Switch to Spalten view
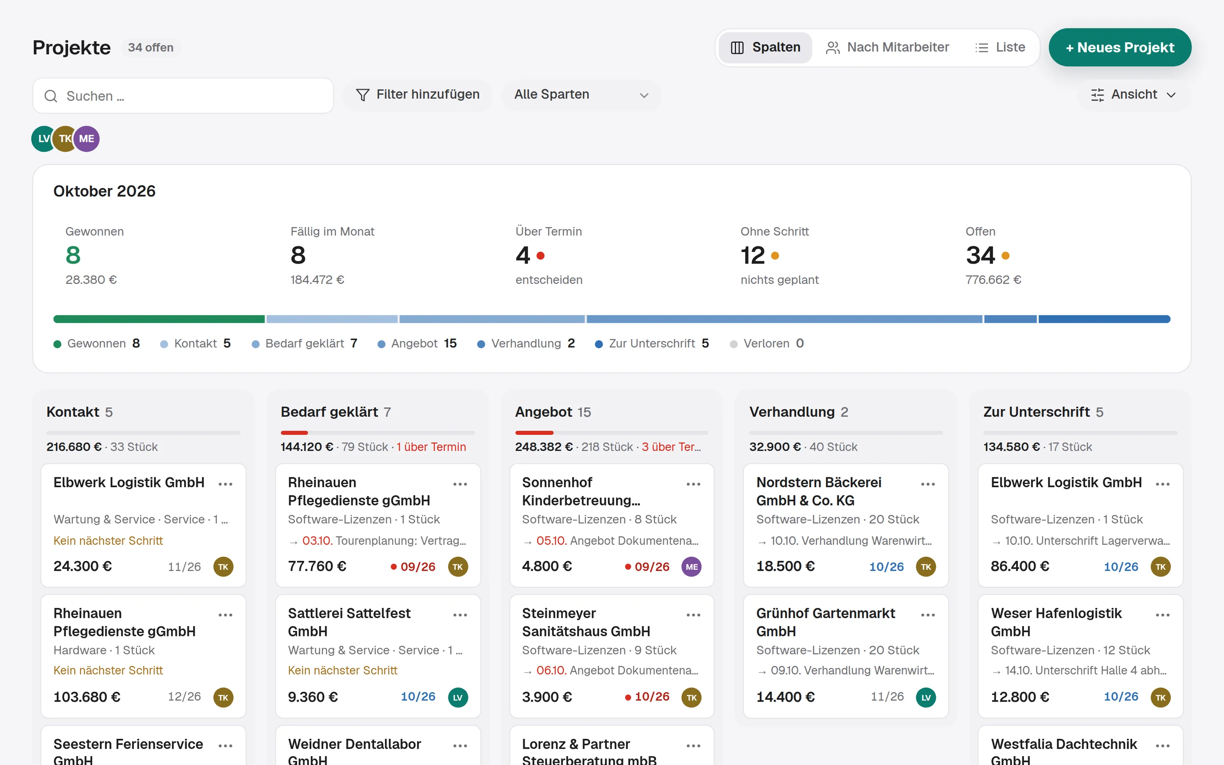The width and height of the screenshot is (1224, 765). [x=765, y=47]
